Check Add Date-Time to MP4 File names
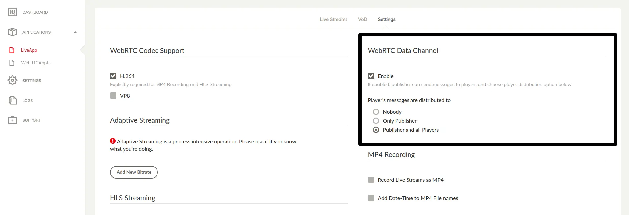 pos(371,198)
